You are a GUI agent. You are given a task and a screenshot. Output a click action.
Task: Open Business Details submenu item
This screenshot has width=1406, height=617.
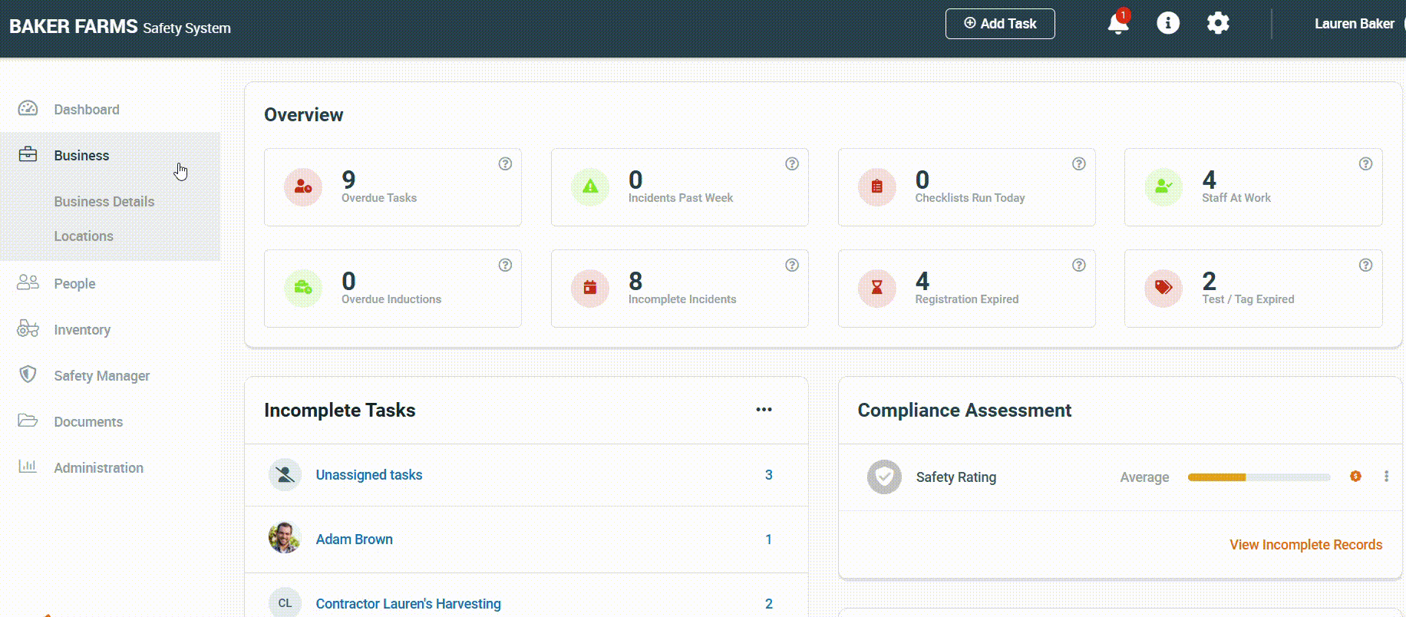pos(104,202)
